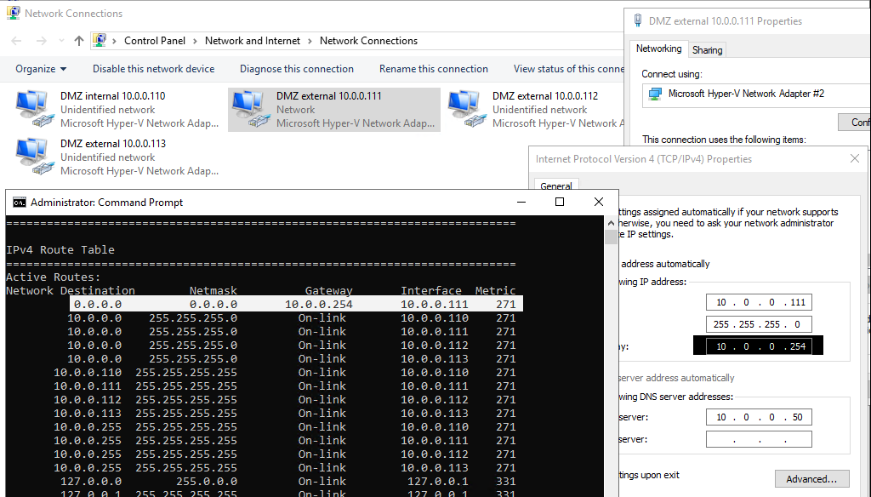The width and height of the screenshot is (871, 497).
Task: Select the Networking tab
Action: [658, 49]
